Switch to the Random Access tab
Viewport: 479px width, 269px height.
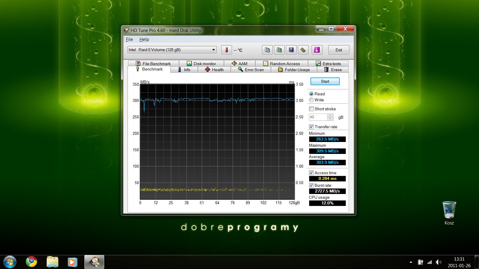pyautogui.click(x=282, y=63)
